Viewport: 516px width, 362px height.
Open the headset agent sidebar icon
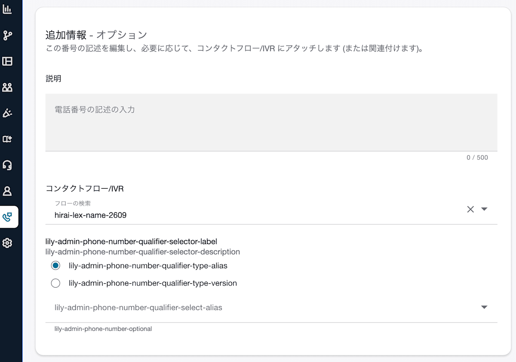point(7,165)
